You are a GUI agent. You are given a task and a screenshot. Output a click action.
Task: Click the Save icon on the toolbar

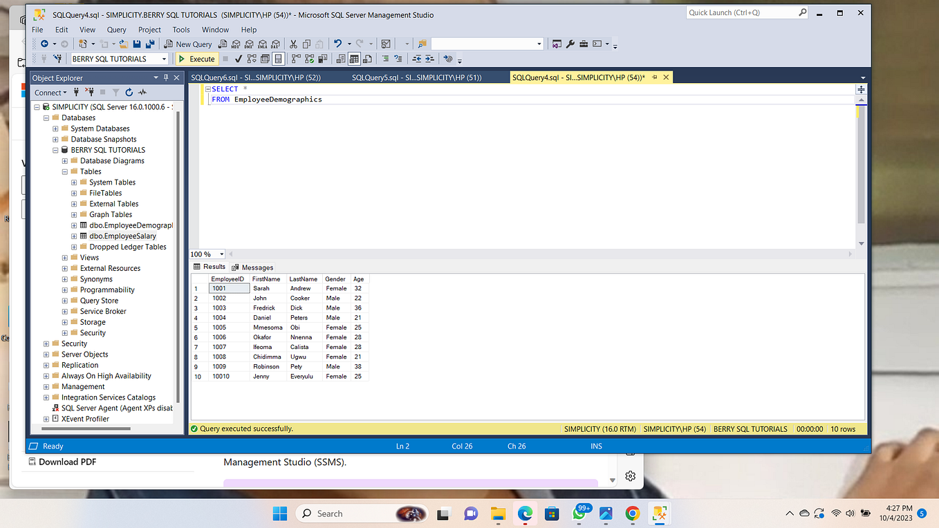(x=137, y=44)
